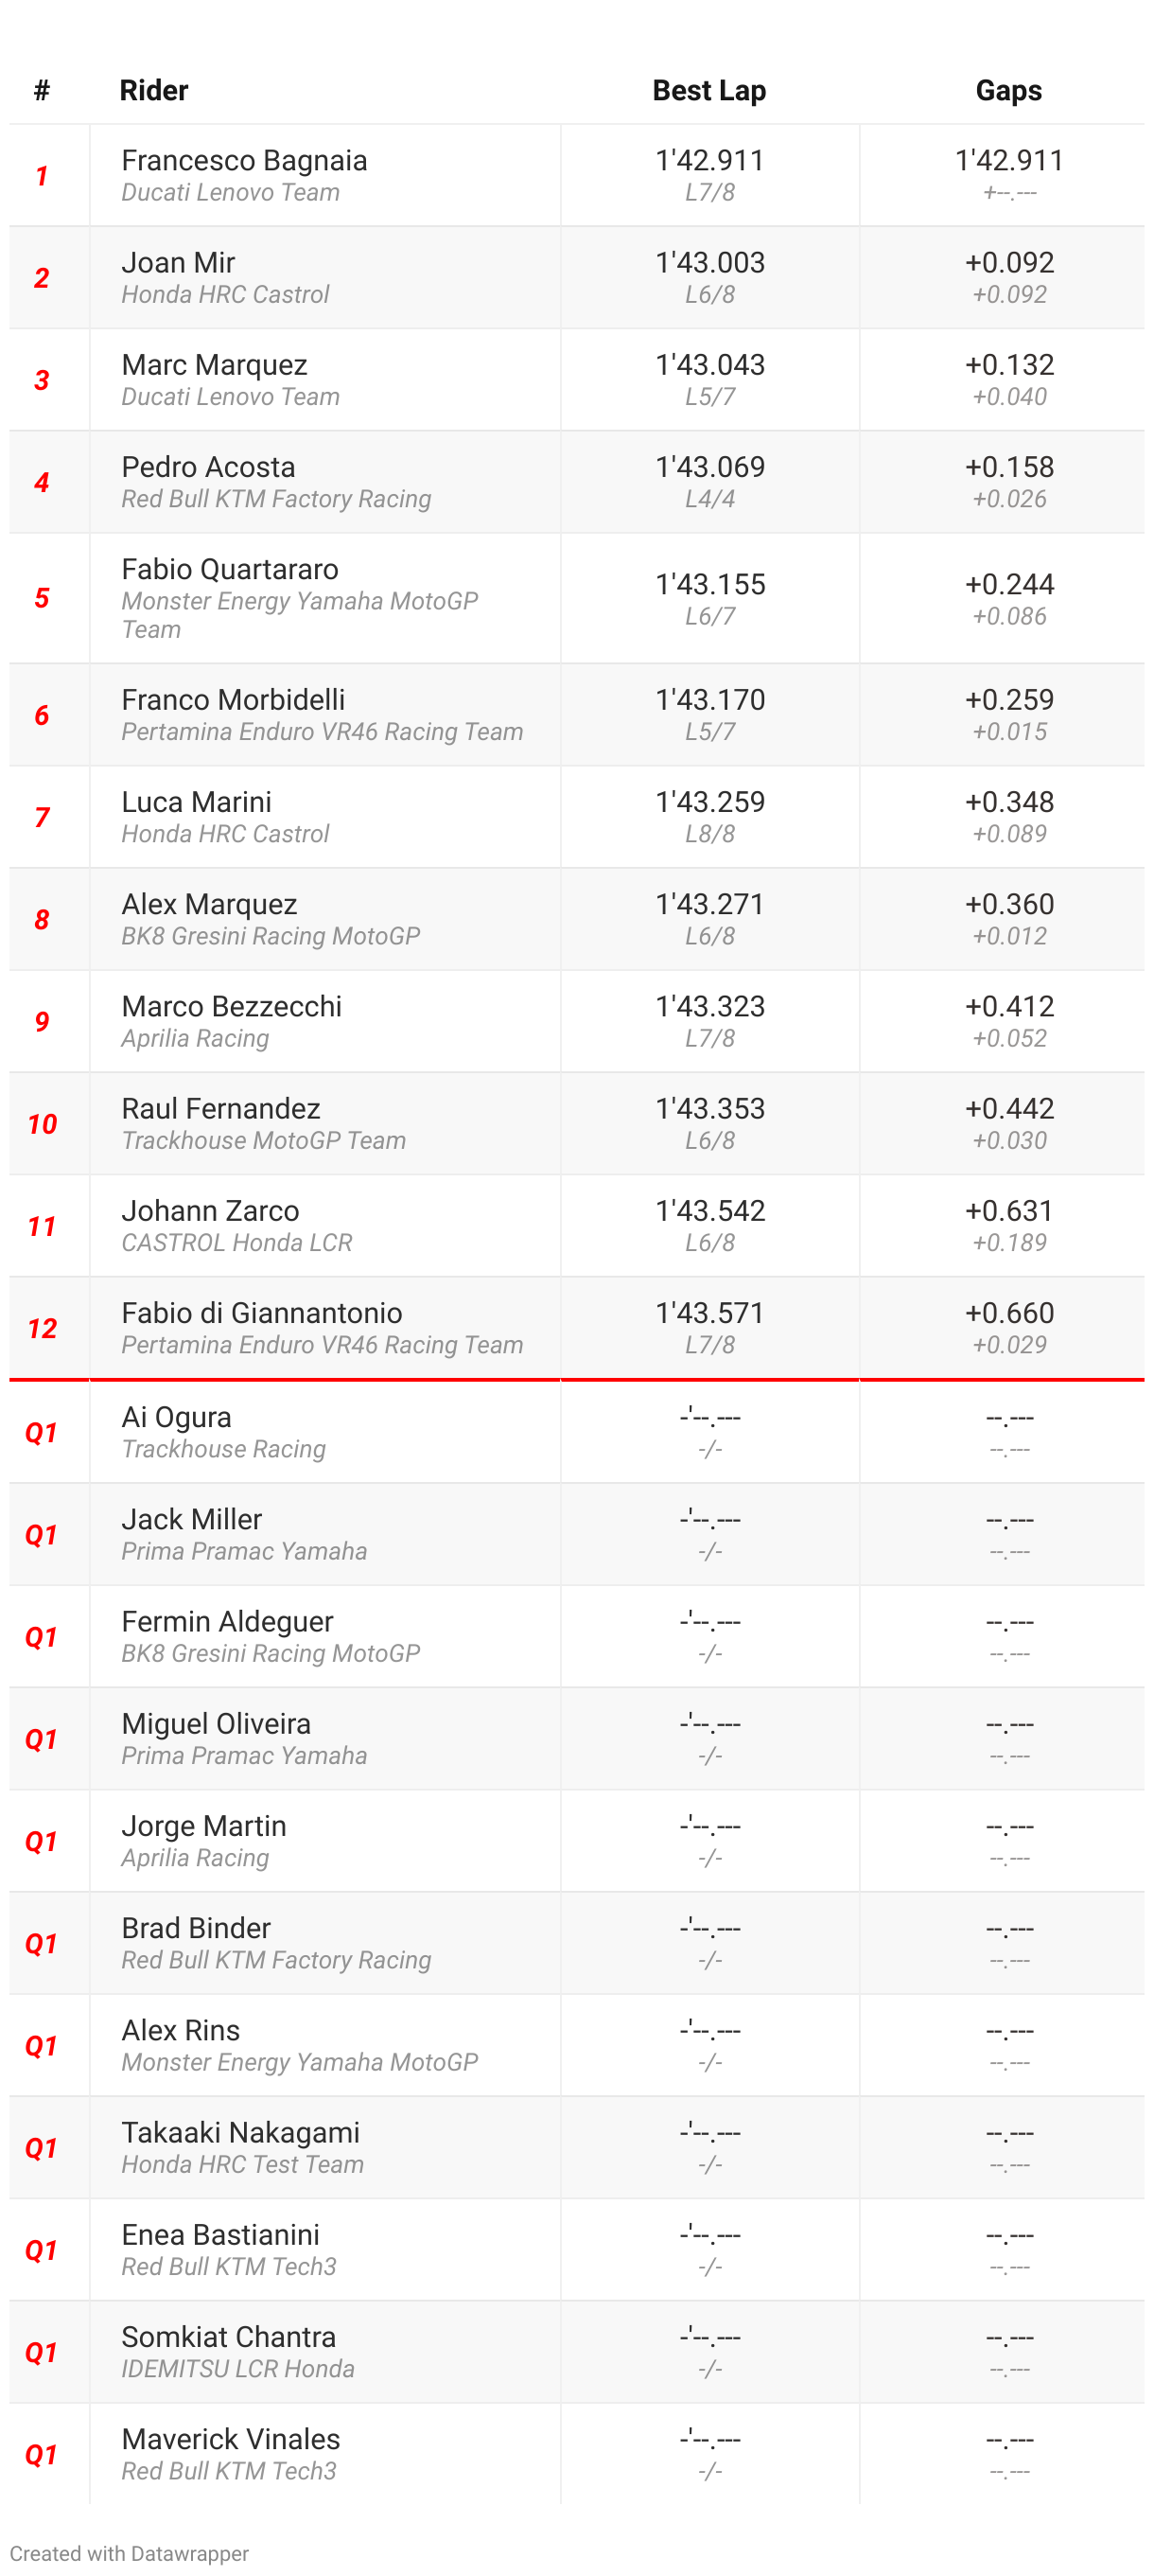Screen dimensions: 1154x2576
Task: Click Johann Zarco's best lap 1'43.542
Action: (709, 1211)
